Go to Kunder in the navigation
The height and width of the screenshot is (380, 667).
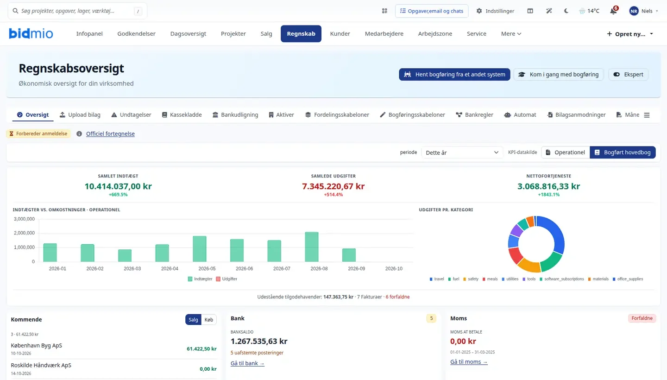click(340, 33)
